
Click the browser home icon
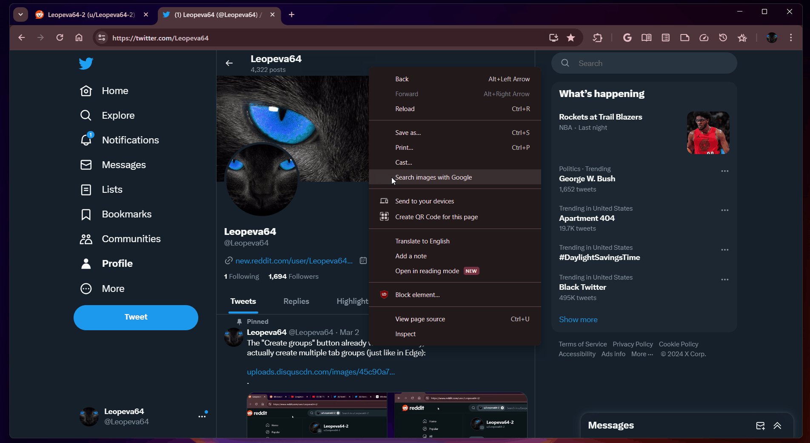tap(79, 38)
